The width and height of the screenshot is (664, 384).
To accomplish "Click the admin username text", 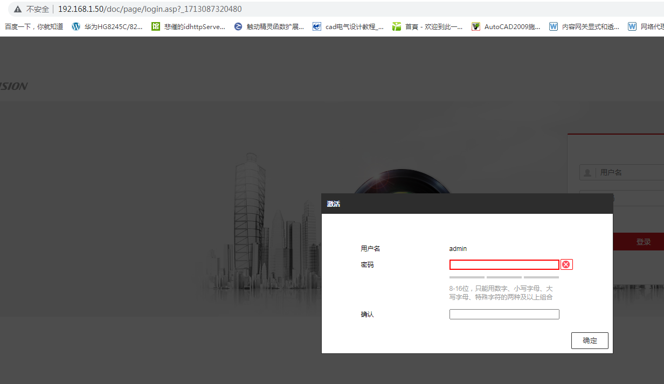I will [x=458, y=248].
